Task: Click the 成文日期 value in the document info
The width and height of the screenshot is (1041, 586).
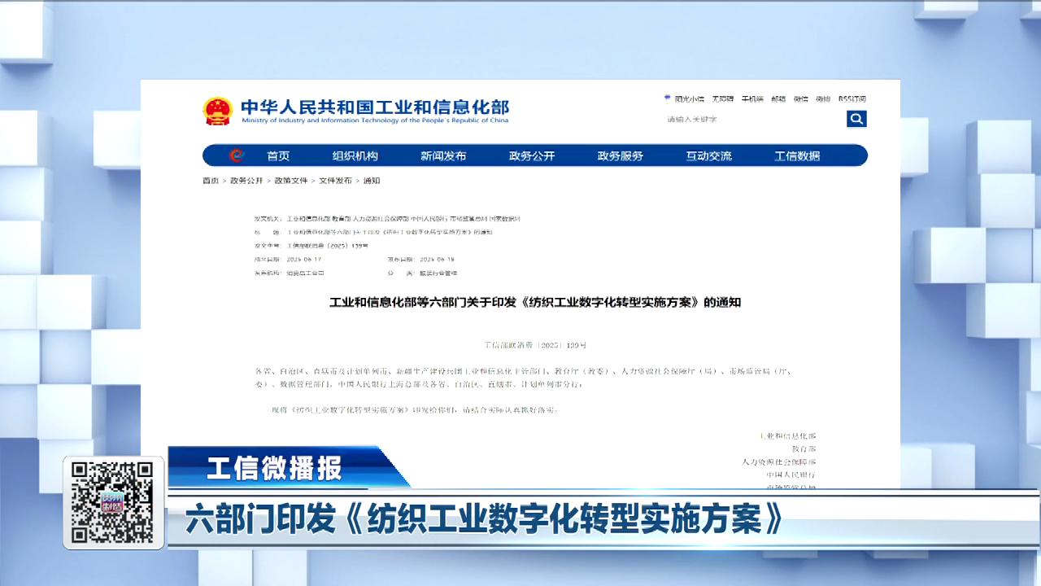Action: [x=306, y=260]
